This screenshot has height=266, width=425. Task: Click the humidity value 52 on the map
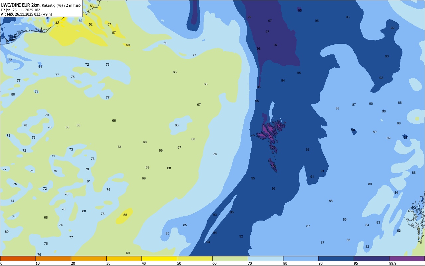pyautogui.click(x=91, y=25)
